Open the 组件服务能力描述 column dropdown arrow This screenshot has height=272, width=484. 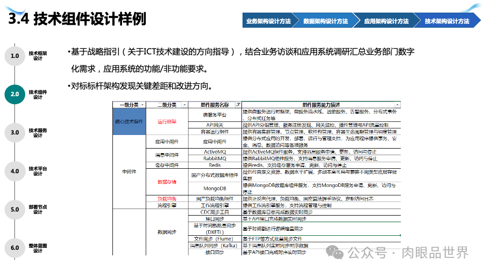(397, 105)
